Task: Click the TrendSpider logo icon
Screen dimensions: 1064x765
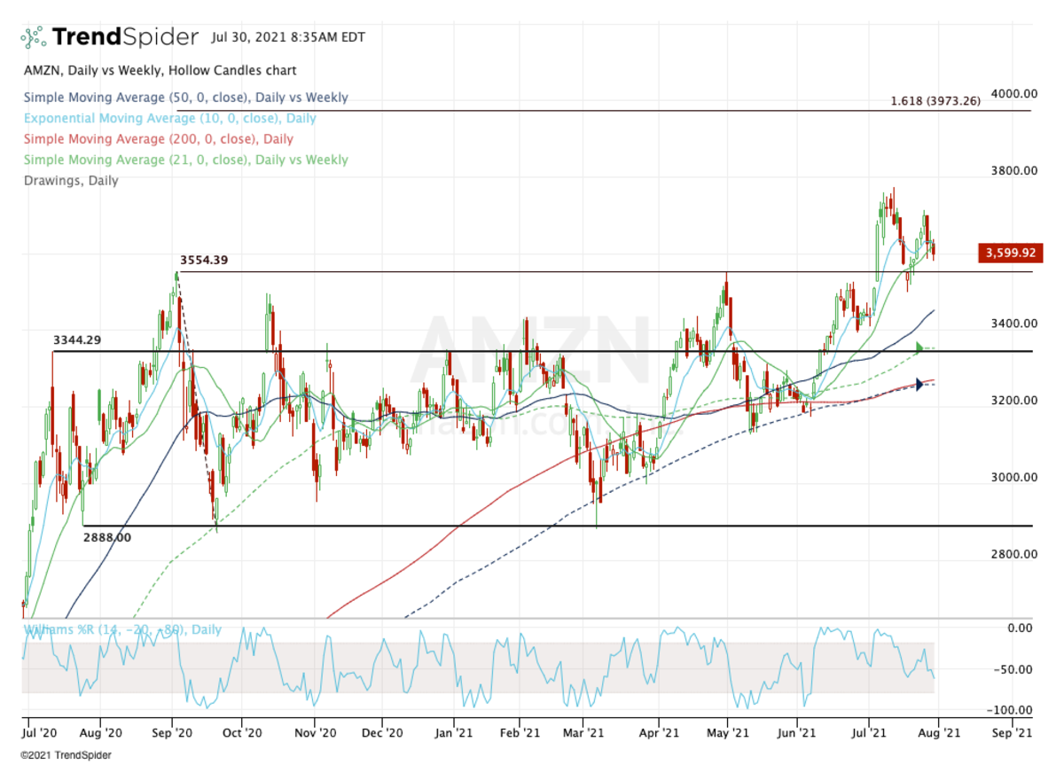Action: [34, 37]
